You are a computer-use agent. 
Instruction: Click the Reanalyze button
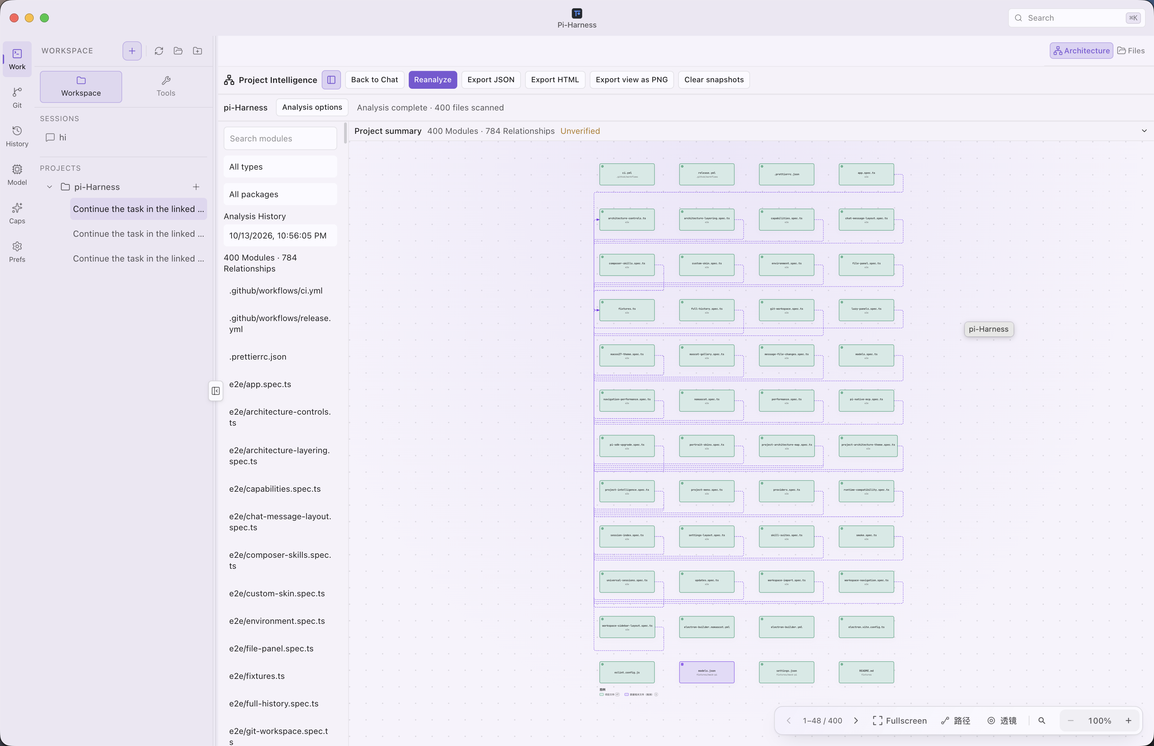tap(432, 80)
